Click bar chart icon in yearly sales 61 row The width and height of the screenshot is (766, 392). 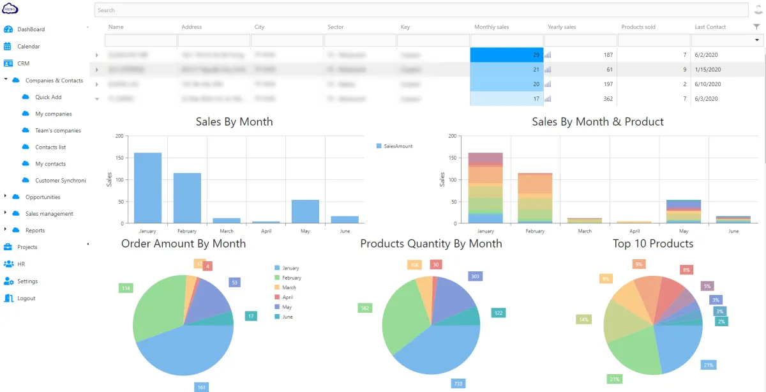548,70
